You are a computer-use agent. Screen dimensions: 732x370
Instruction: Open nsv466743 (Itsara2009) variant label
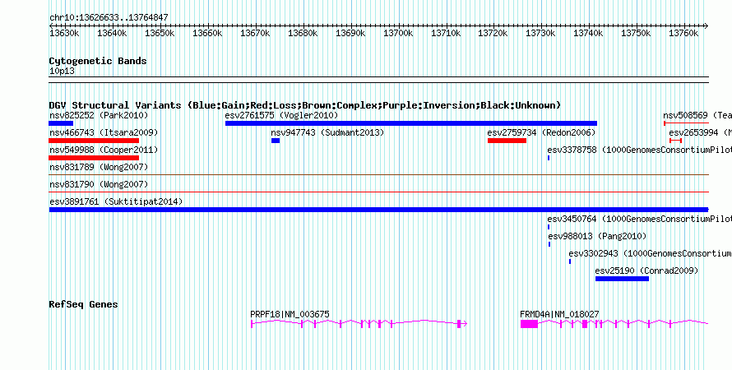coord(104,132)
